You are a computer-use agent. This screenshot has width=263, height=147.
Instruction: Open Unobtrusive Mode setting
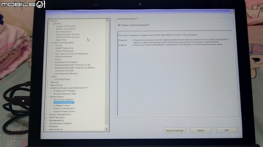click(64, 71)
